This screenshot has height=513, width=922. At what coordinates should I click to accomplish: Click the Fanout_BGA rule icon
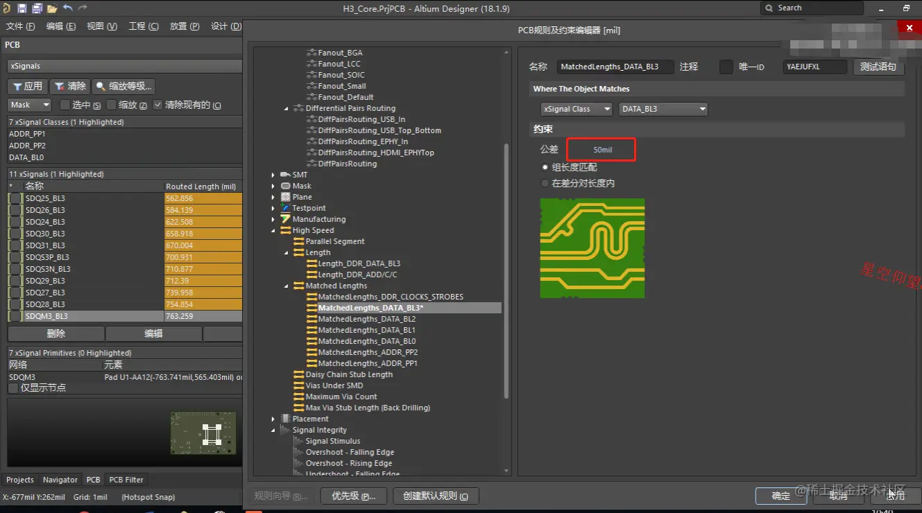311,53
